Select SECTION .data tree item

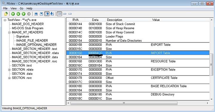point(22,73)
